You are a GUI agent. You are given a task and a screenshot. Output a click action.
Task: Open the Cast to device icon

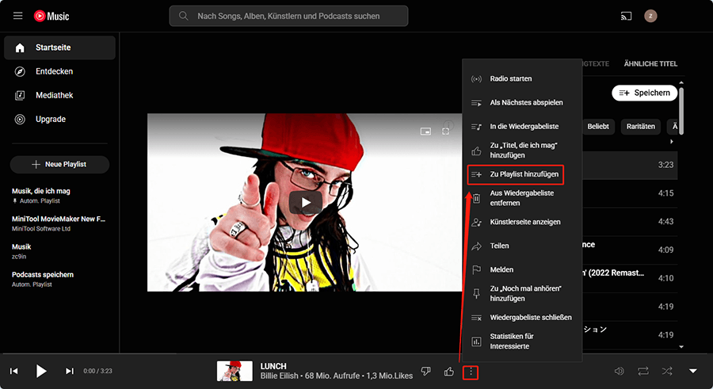[626, 16]
